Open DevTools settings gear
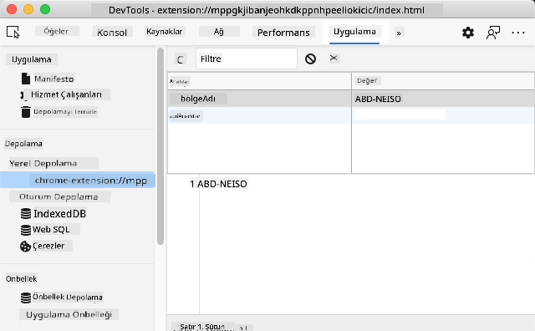Image resolution: width=535 pixels, height=331 pixels. point(468,33)
